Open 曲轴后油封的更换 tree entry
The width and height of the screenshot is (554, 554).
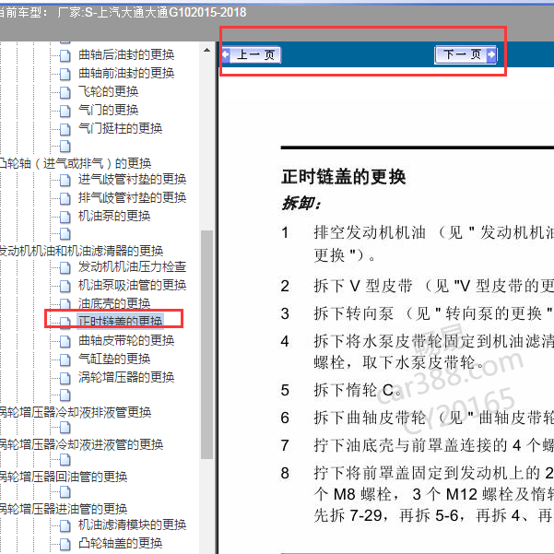pos(126,54)
